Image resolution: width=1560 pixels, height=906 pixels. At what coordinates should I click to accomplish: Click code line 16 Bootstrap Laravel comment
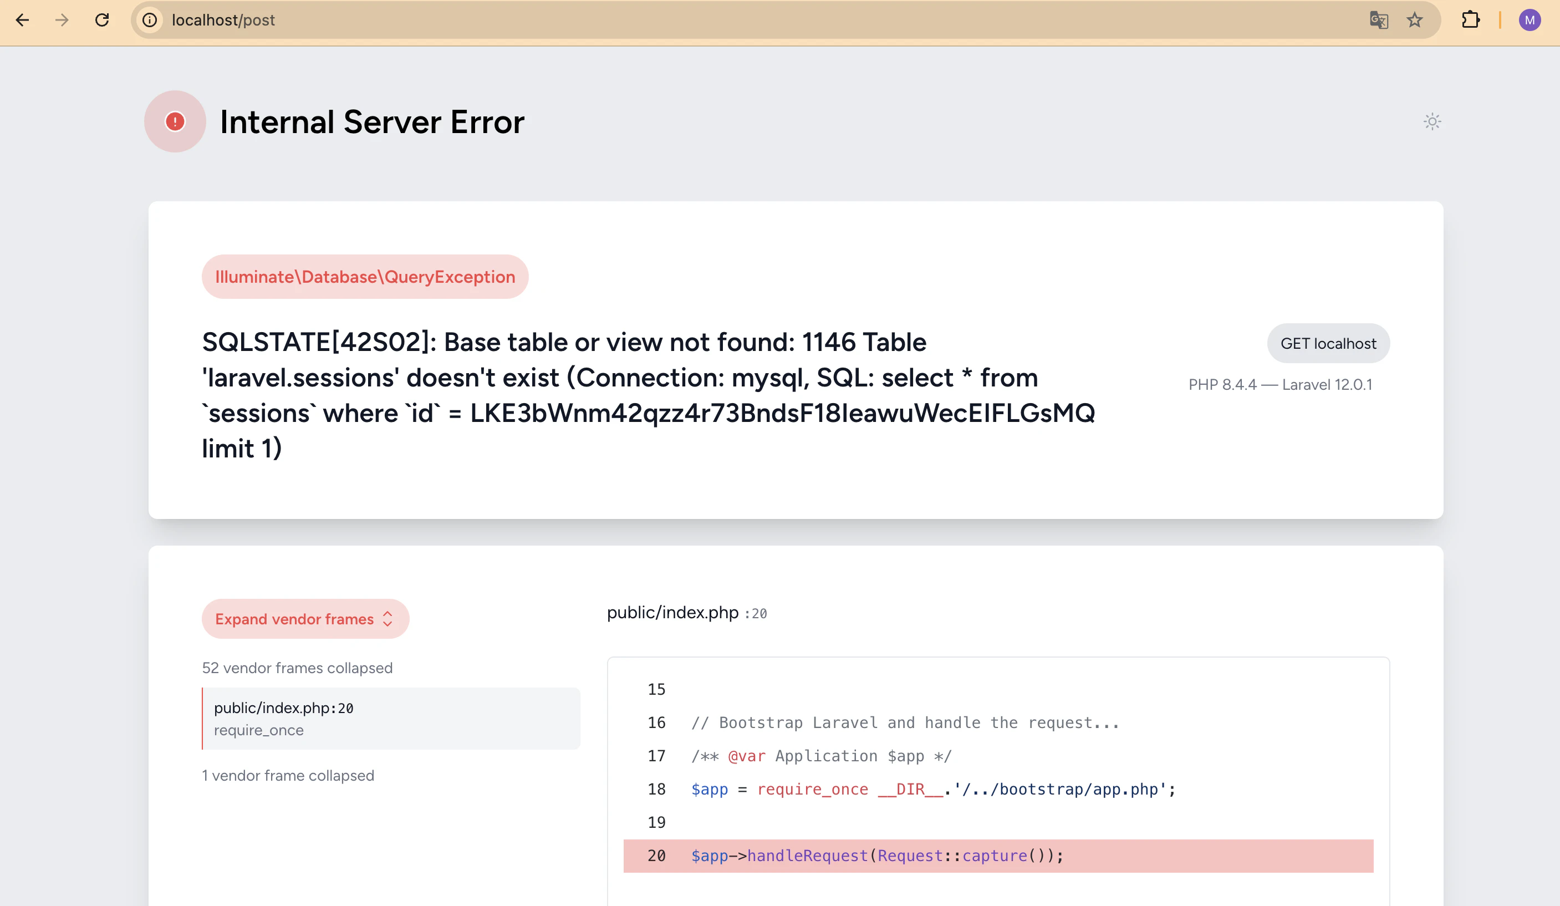(905, 722)
